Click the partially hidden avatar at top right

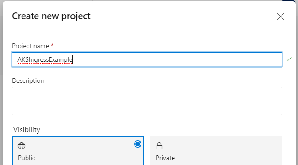coord(289,0)
